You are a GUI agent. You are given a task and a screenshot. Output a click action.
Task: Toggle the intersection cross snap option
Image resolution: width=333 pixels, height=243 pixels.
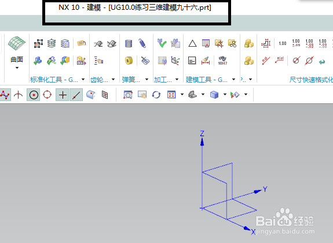(63, 95)
